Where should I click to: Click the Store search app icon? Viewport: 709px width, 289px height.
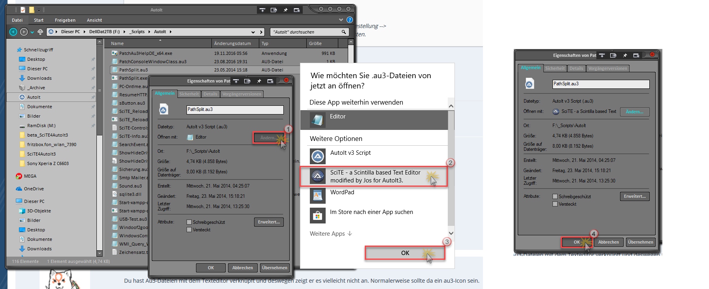click(318, 216)
